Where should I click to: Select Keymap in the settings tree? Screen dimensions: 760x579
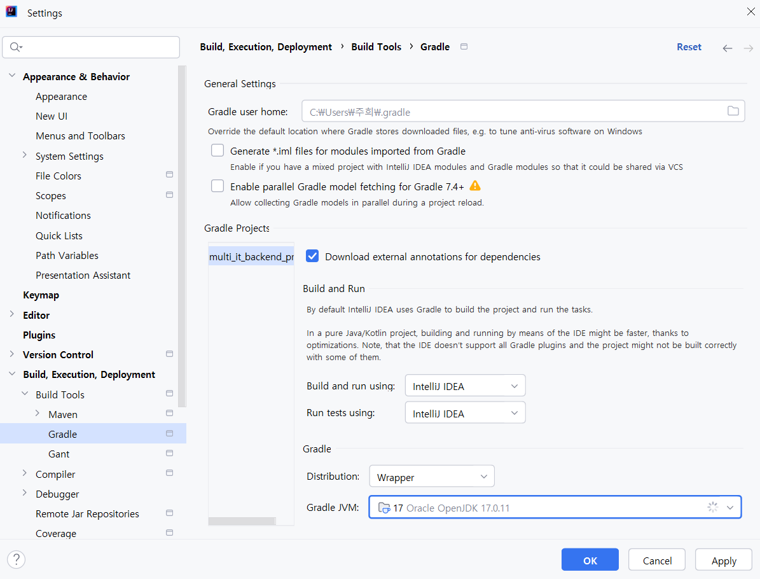pos(41,295)
